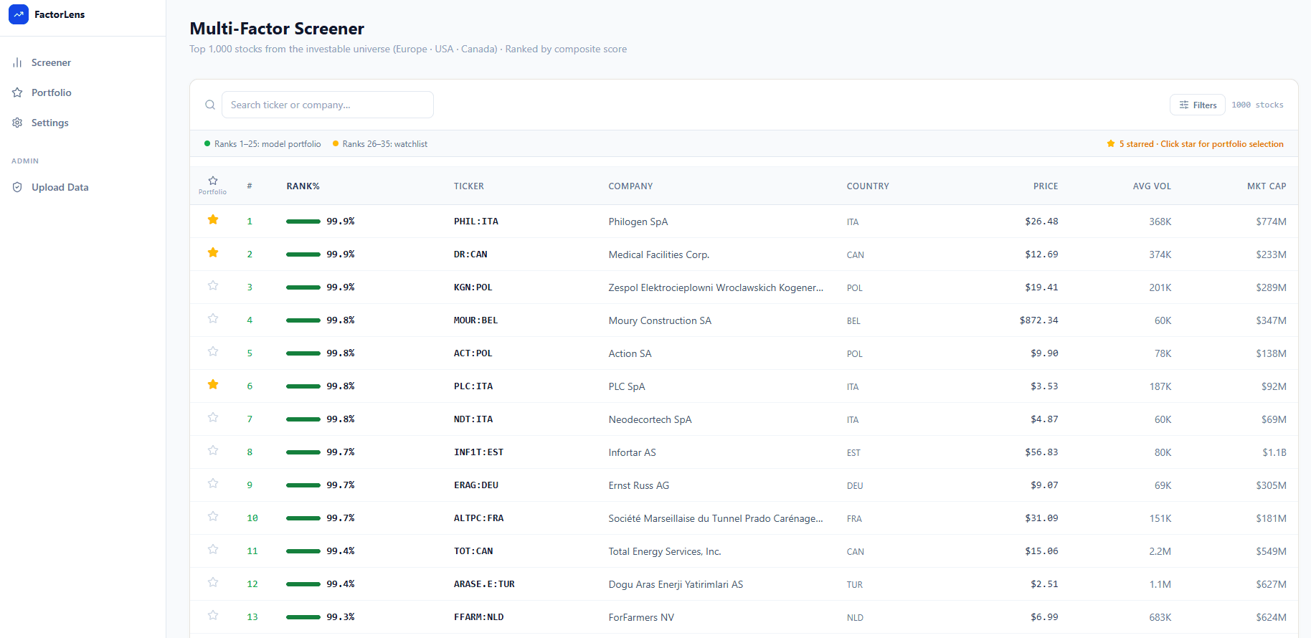The width and height of the screenshot is (1311, 638).
Task: Click the ACT:POL ticker
Action: click(473, 353)
